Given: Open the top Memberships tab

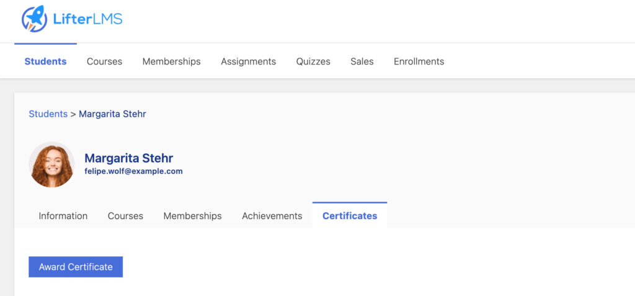Looking at the screenshot, I should [171, 61].
